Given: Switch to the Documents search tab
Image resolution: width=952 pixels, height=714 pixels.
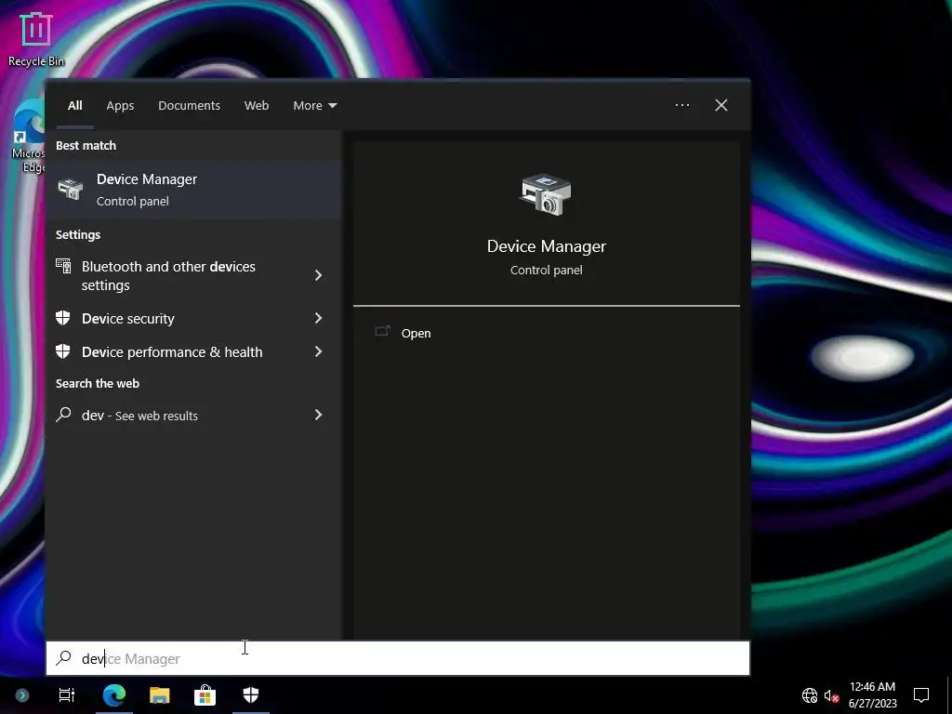Looking at the screenshot, I should coord(189,105).
